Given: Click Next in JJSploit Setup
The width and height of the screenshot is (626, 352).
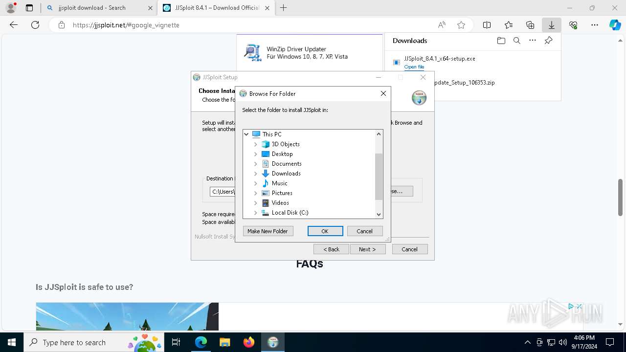Looking at the screenshot, I should [368, 249].
